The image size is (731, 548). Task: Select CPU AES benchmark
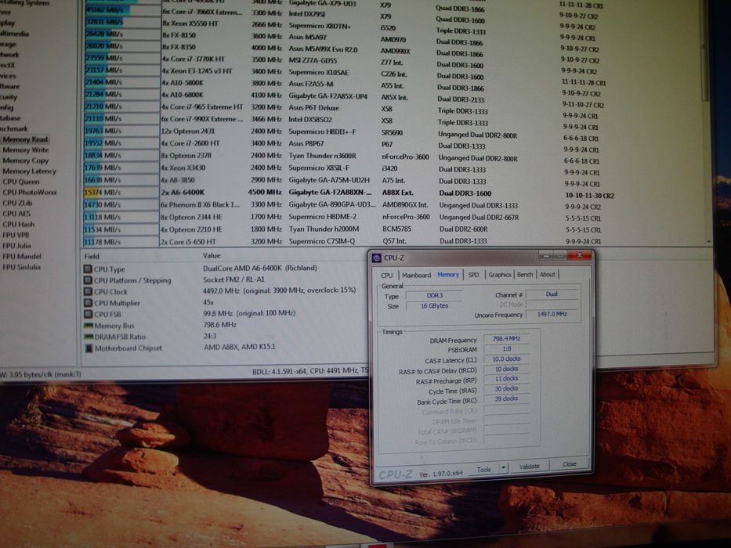16,214
